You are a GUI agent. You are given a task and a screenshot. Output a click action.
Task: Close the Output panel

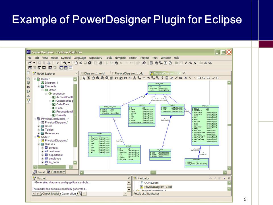pos(129,178)
